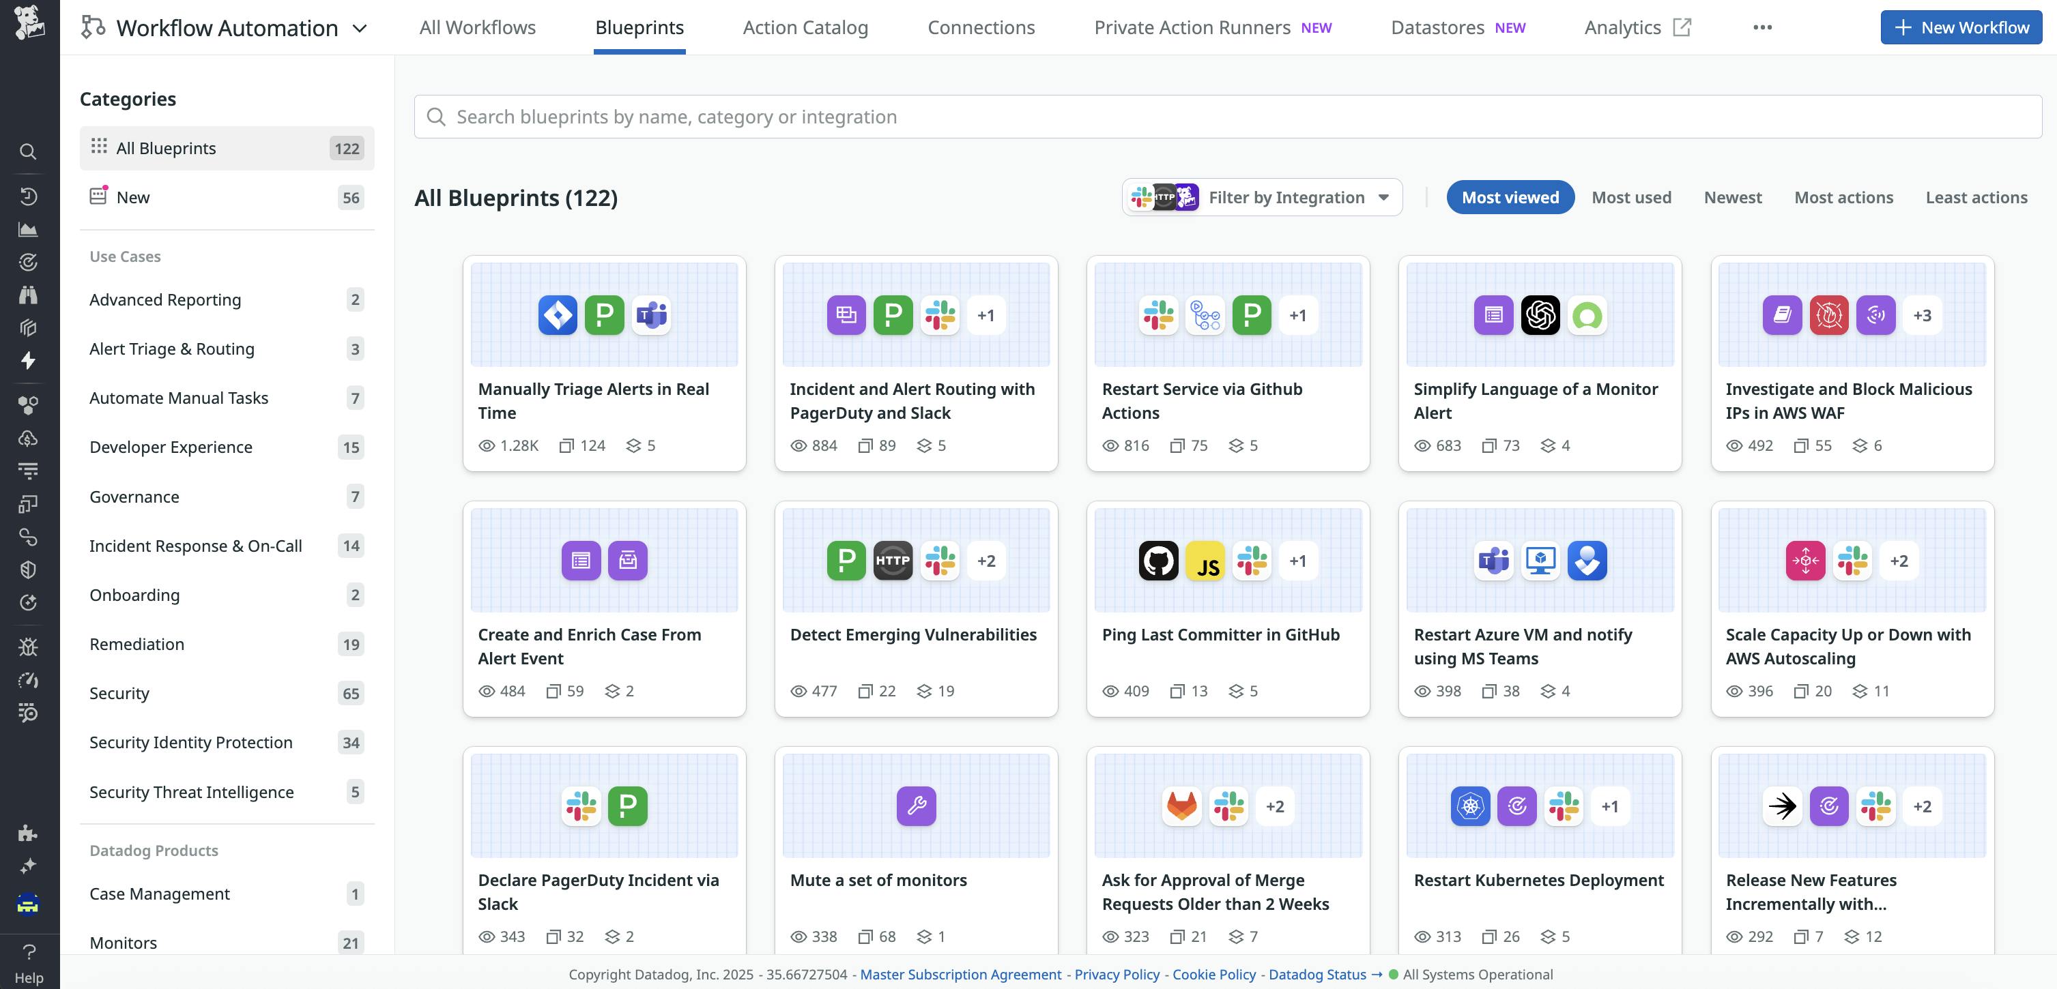
Task: Open the Connections tab
Action: click(x=981, y=27)
